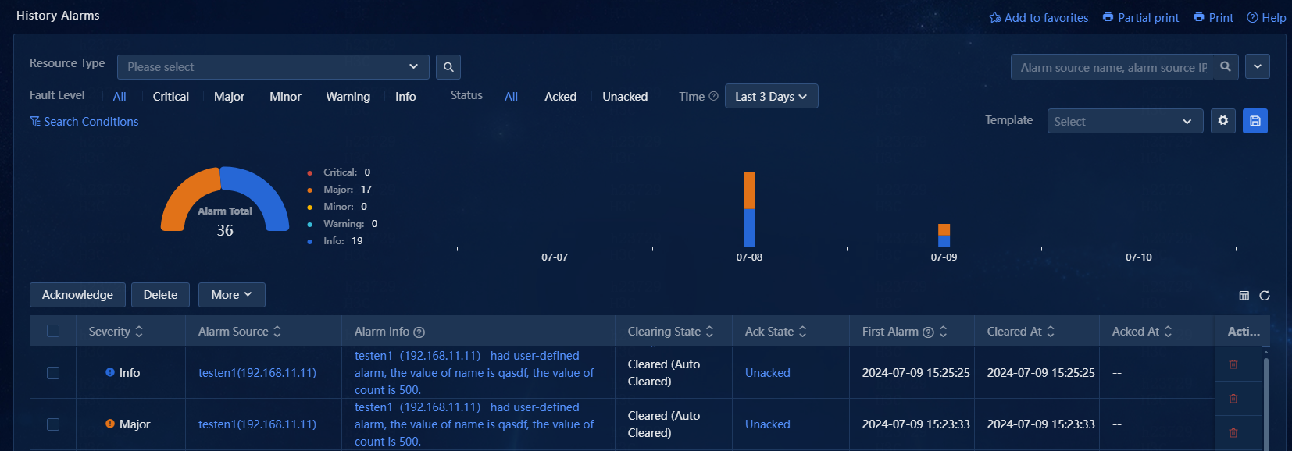Filter by Info fault level

[405, 97]
